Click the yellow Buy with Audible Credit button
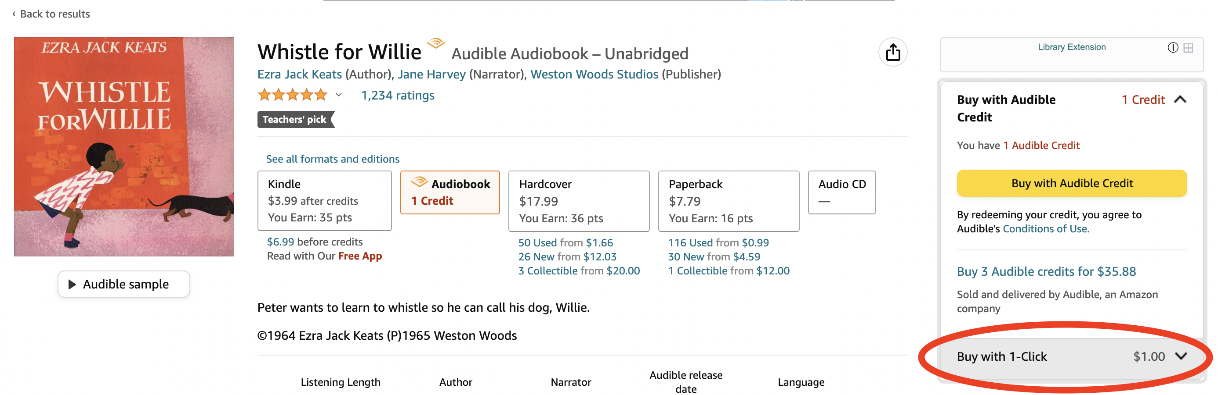The height and width of the screenshot is (395, 1218). coord(1071,183)
